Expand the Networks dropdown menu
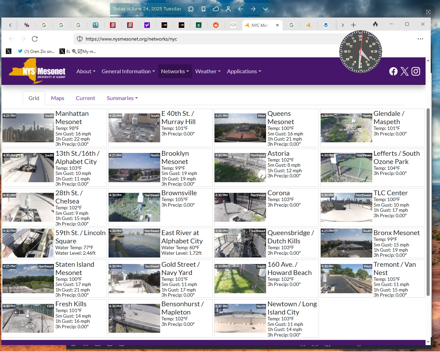Image resolution: width=440 pixels, height=352 pixels. (175, 71)
